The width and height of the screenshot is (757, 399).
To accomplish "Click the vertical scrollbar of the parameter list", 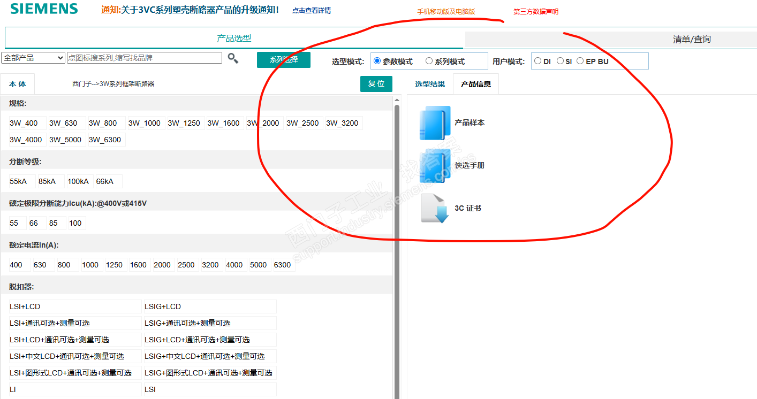I will click(x=397, y=251).
